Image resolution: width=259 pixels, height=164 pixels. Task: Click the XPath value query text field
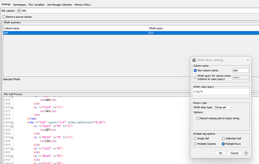coord(220,91)
